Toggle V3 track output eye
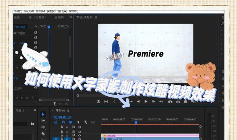 coord(79,132)
